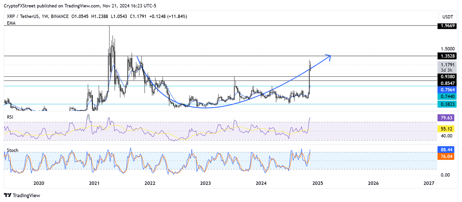Select the BINANCE exchange label
Screen dimensions: 462x202
59,17
